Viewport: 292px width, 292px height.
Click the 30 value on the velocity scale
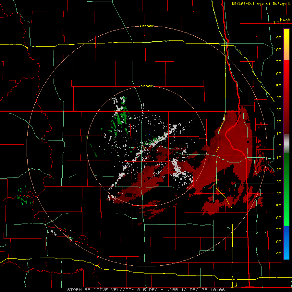click(x=279, y=110)
